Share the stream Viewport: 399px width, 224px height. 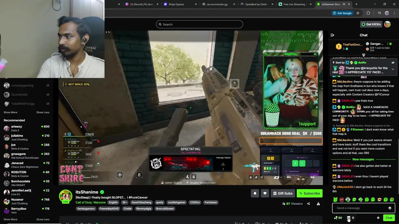click(x=308, y=204)
